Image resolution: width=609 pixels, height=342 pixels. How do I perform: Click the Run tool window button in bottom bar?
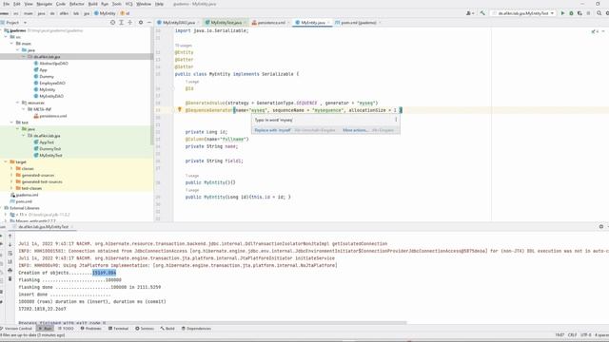click(45, 329)
